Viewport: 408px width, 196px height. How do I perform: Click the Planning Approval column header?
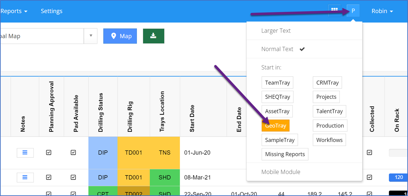[x=51, y=106]
